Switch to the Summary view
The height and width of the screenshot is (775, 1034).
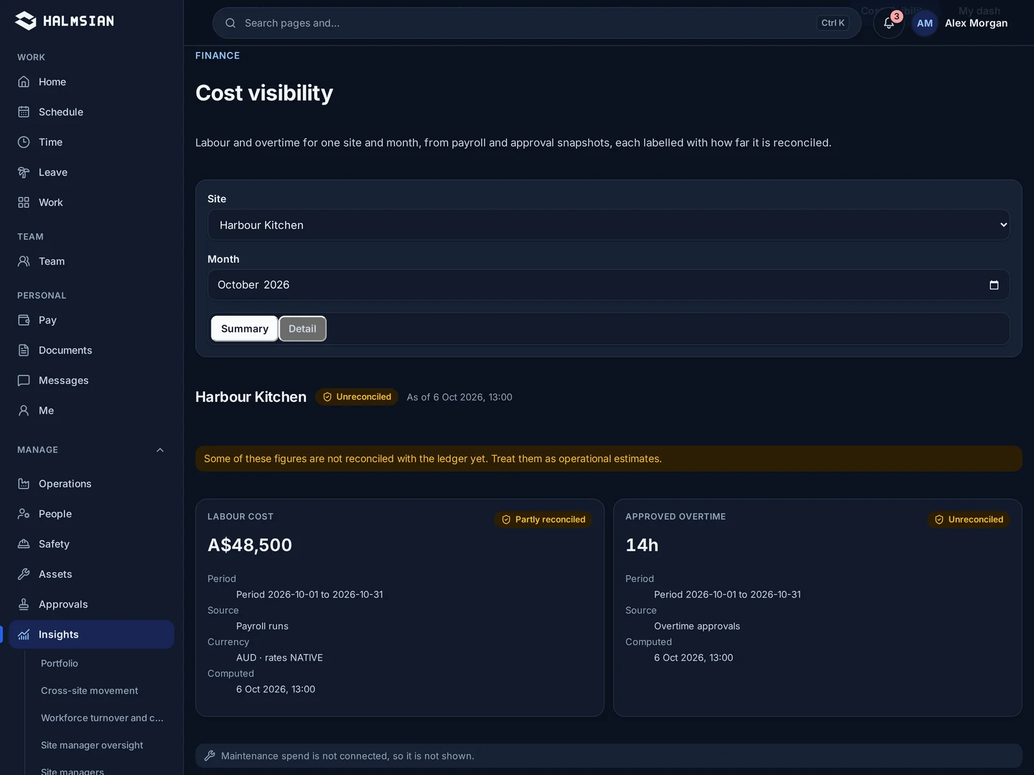[x=244, y=329]
